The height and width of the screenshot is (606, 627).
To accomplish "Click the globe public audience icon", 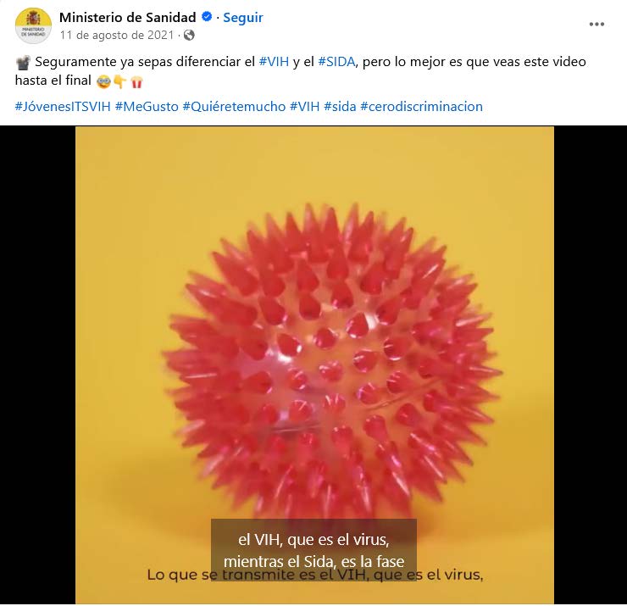I will tap(189, 36).
